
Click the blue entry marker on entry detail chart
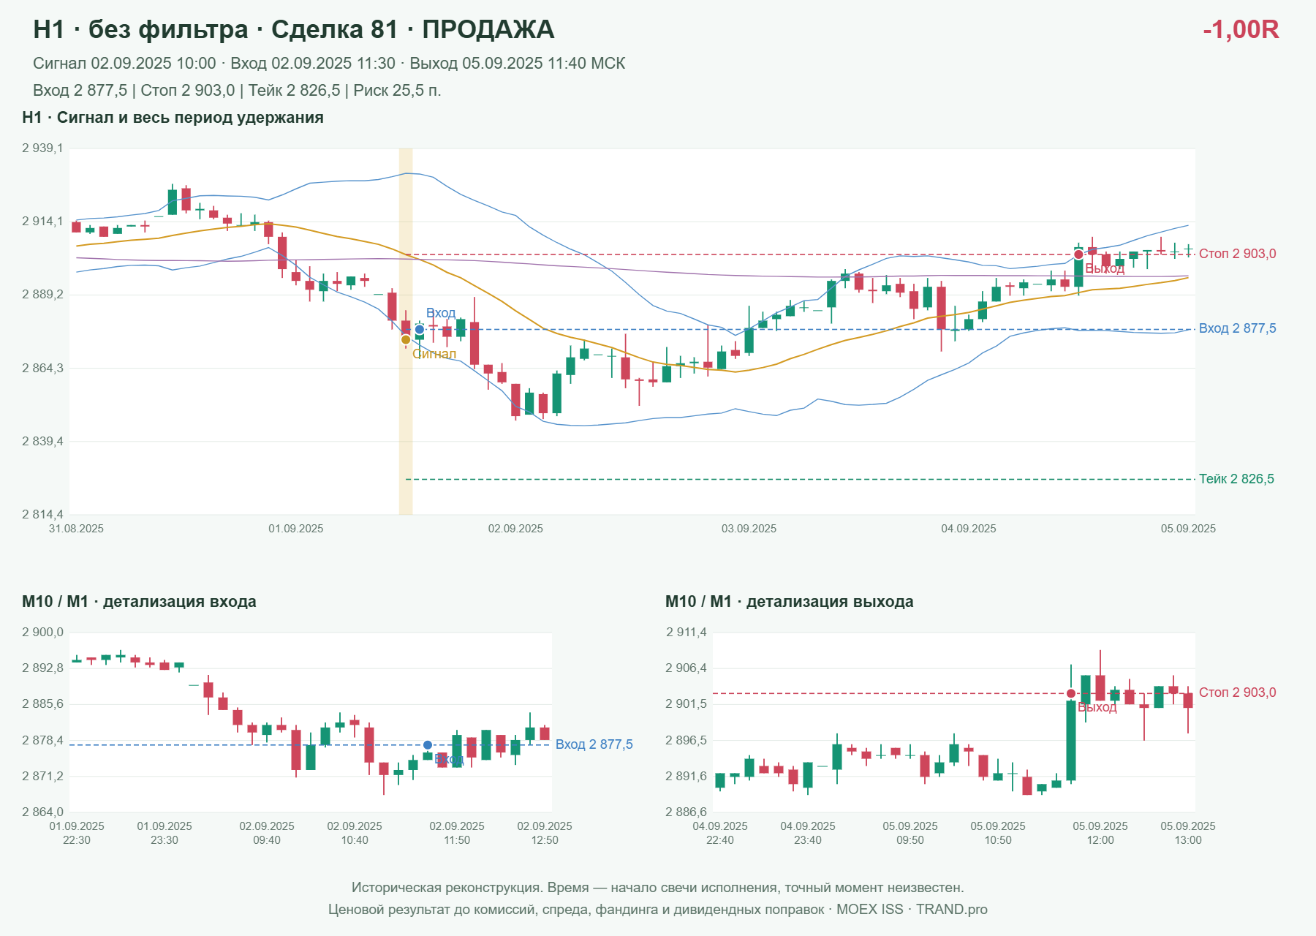click(x=428, y=745)
